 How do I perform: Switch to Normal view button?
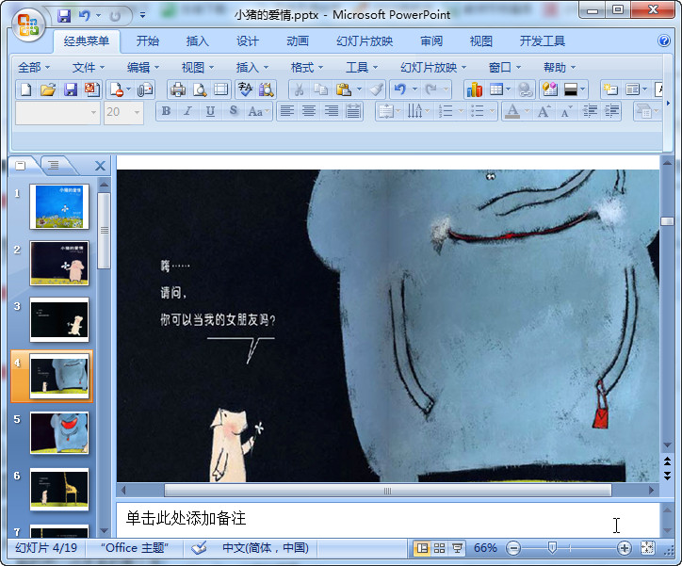[422, 548]
